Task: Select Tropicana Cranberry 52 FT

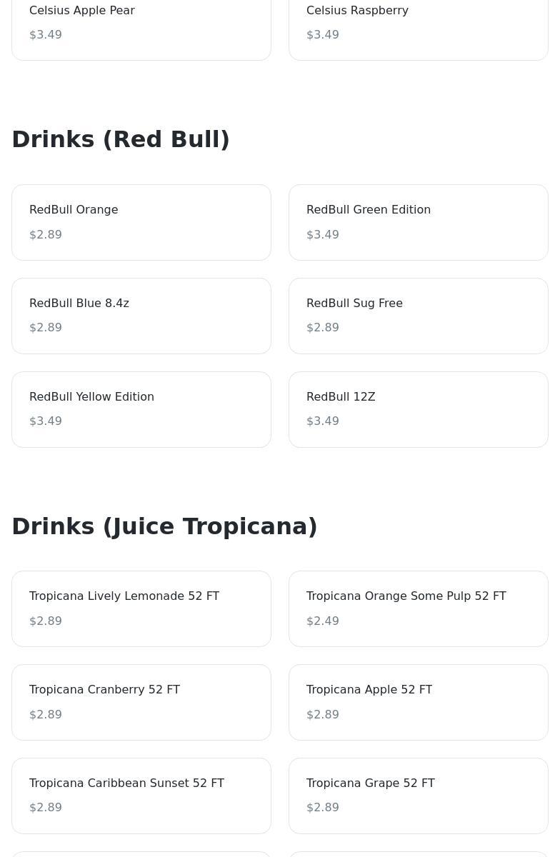Action: [x=141, y=702]
